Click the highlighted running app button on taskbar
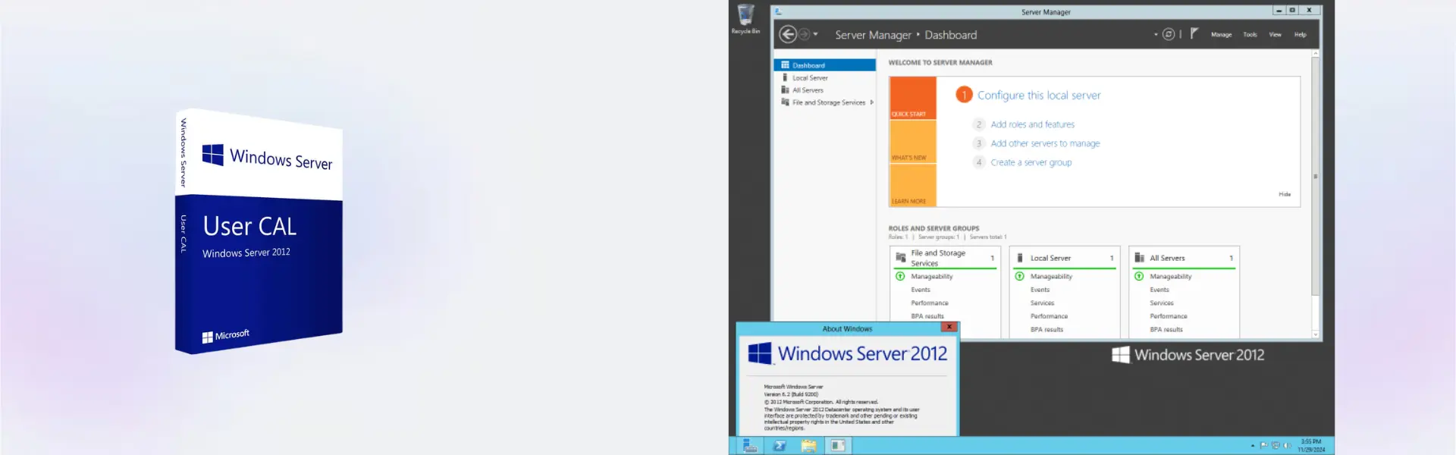The width and height of the screenshot is (1456, 455). click(837, 446)
